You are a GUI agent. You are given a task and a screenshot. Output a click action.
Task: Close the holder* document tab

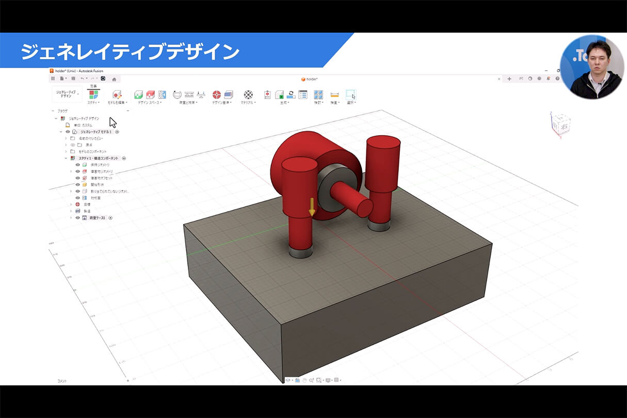(499, 79)
